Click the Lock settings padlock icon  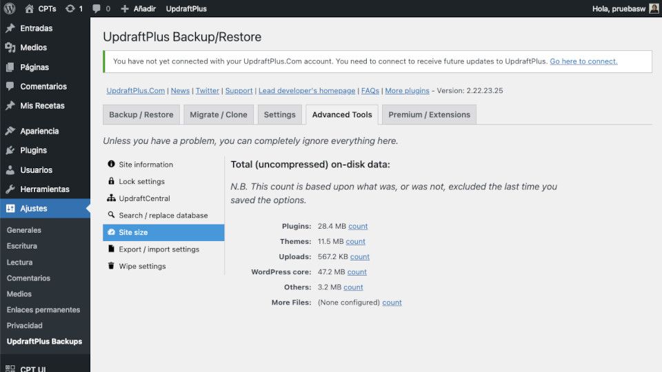(111, 180)
